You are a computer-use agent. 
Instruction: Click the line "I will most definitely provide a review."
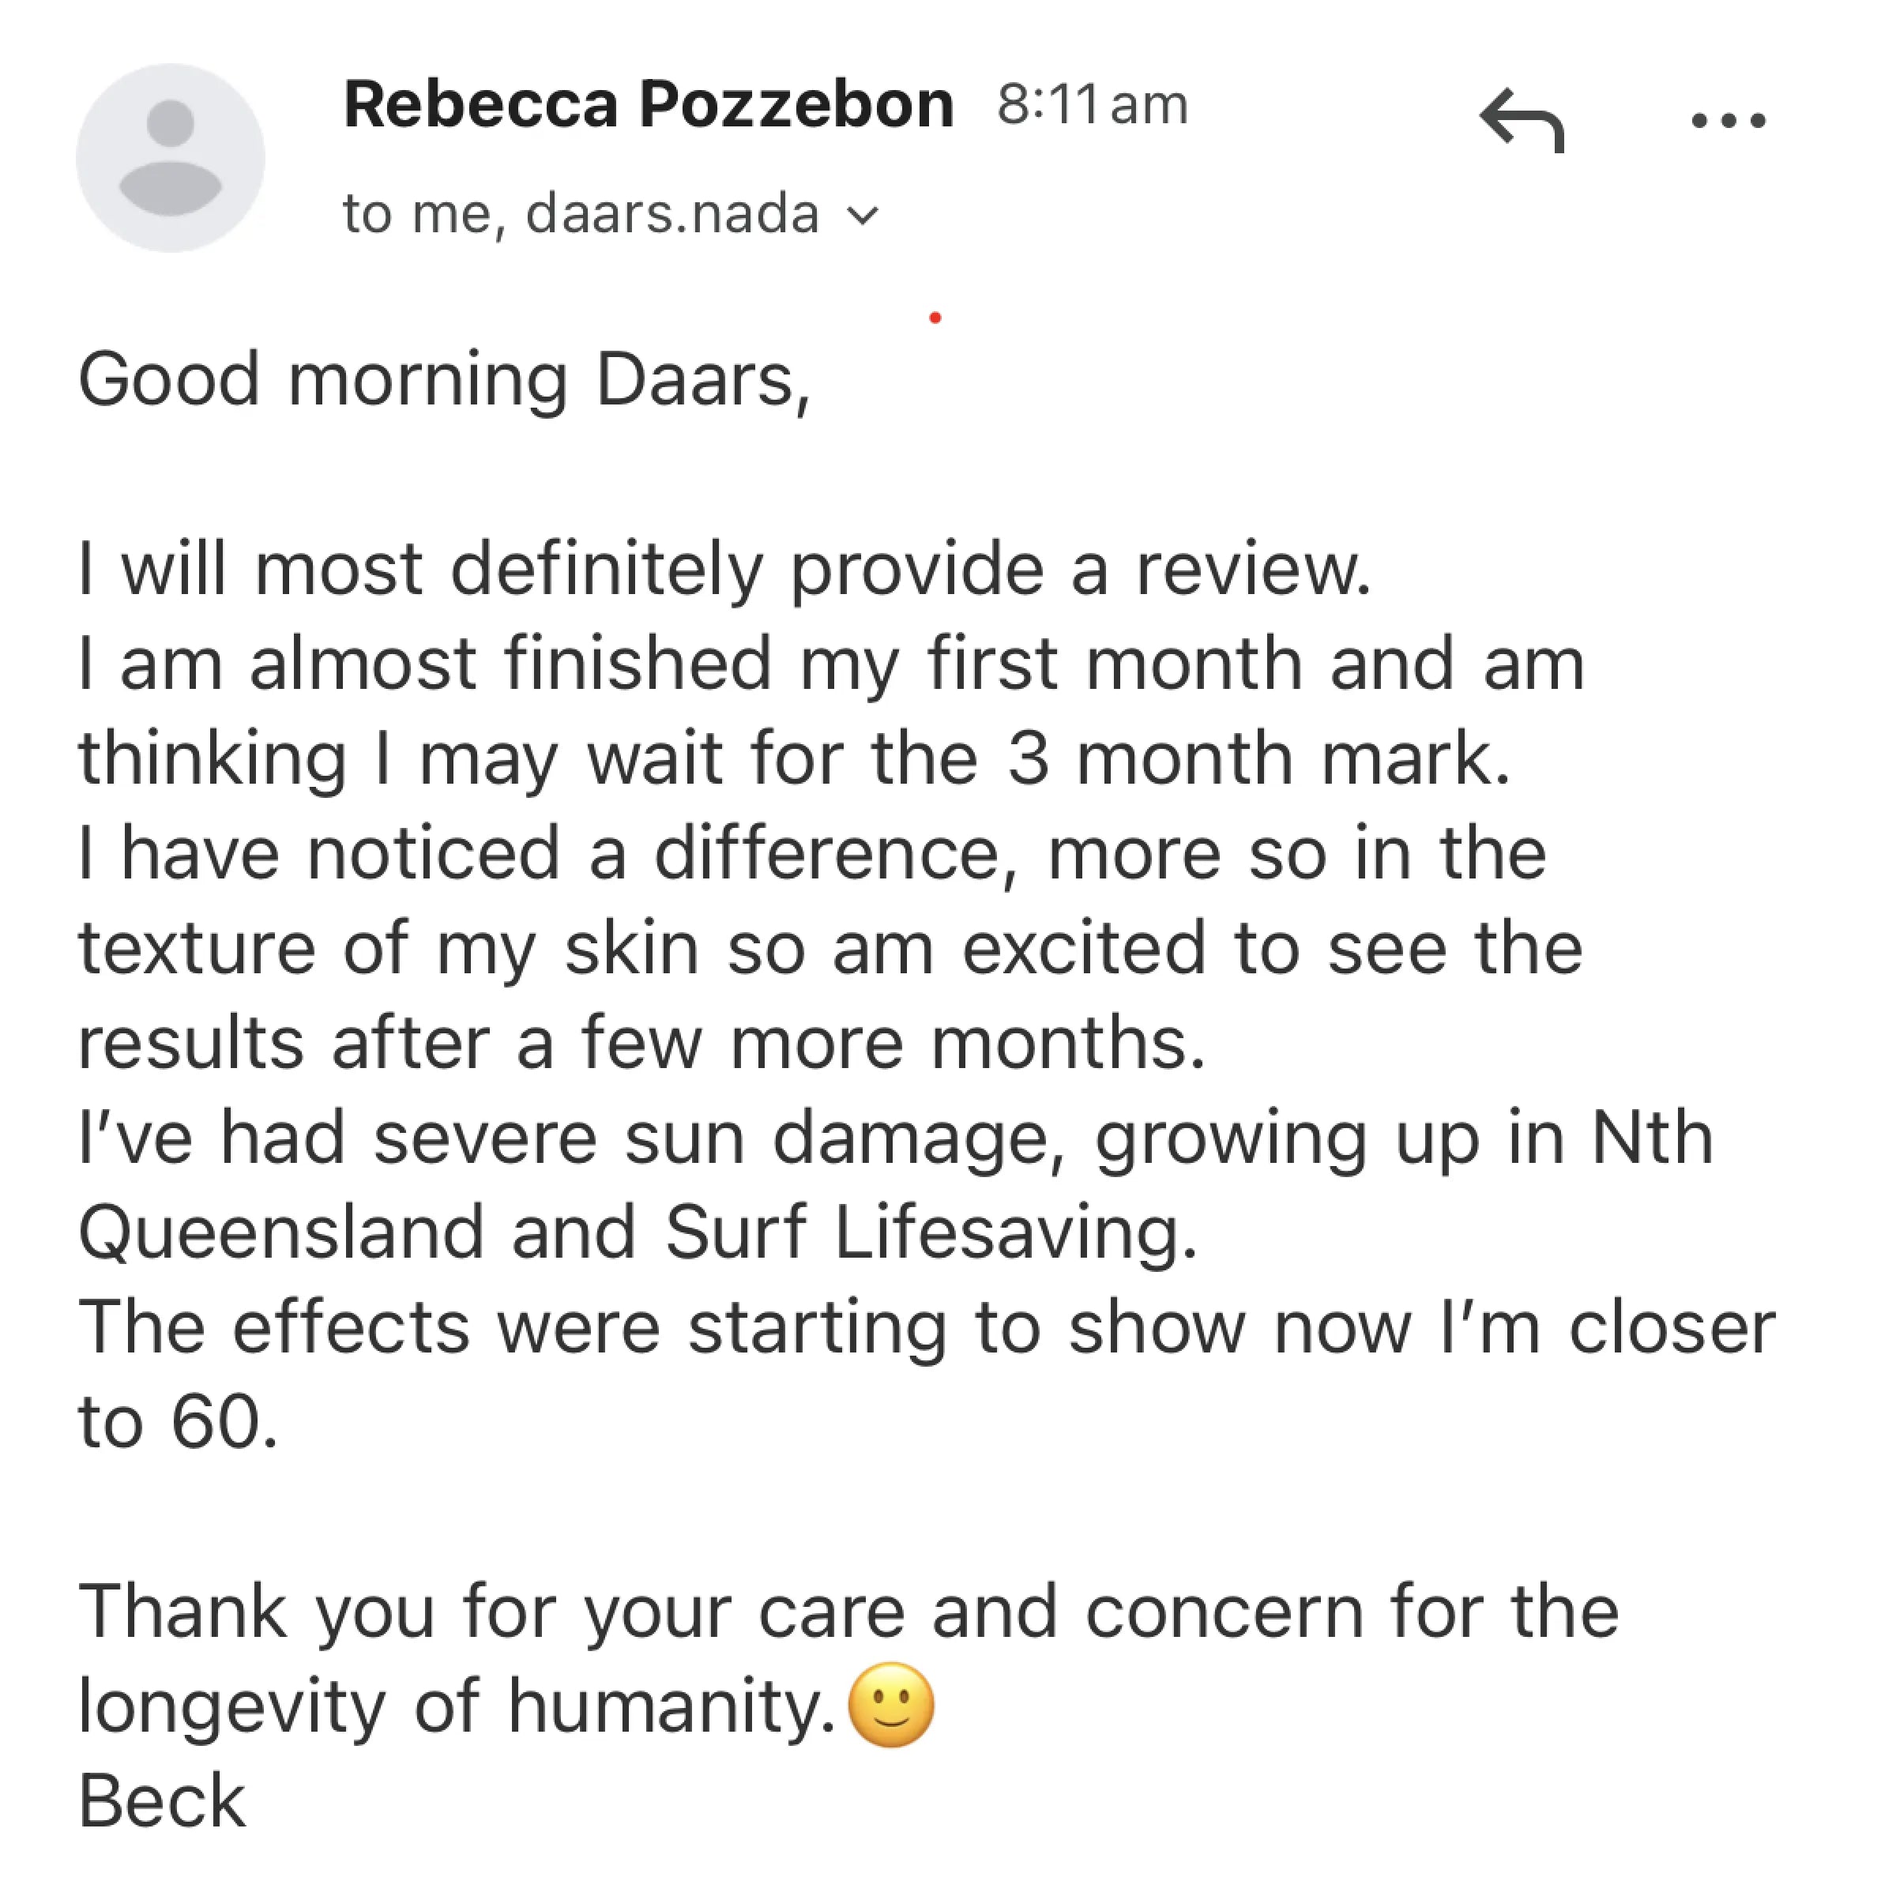[x=724, y=569]
